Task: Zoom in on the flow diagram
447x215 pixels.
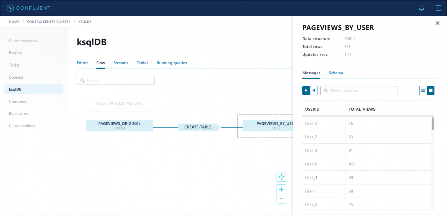Action: pos(281,189)
